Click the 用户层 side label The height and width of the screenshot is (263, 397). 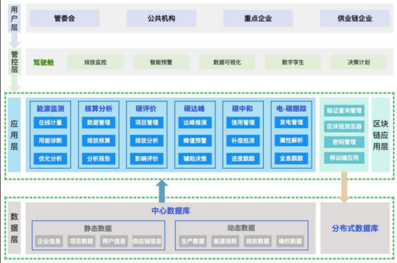14,18
